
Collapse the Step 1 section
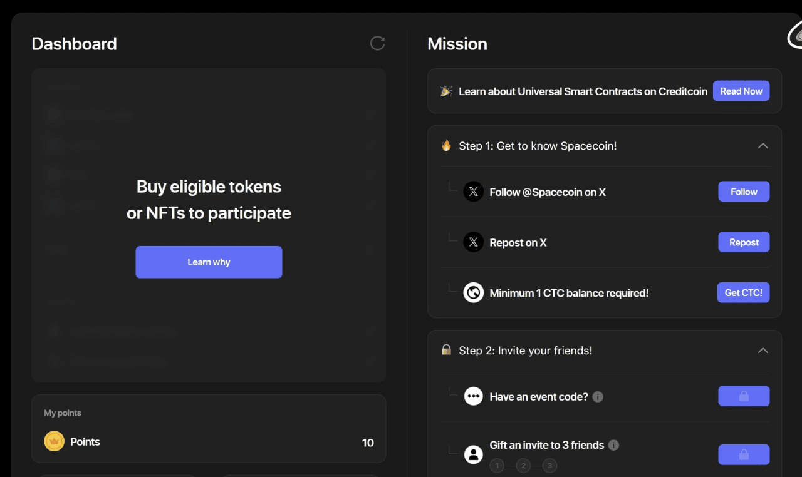tap(763, 146)
